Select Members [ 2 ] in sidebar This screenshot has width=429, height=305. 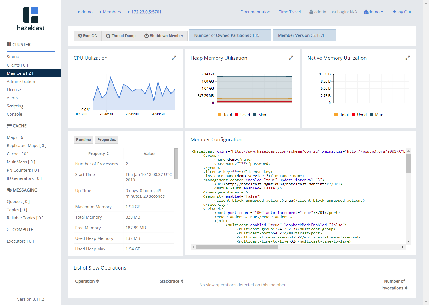pos(31,73)
